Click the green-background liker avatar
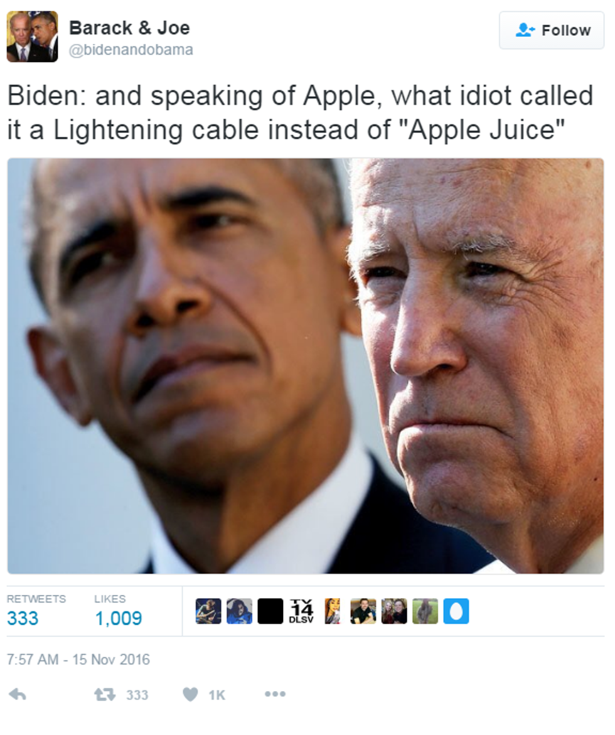 (425, 611)
